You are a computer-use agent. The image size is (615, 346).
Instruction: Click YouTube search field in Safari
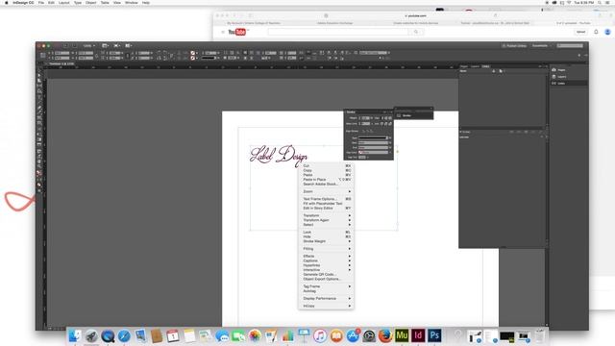[x=338, y=32]
